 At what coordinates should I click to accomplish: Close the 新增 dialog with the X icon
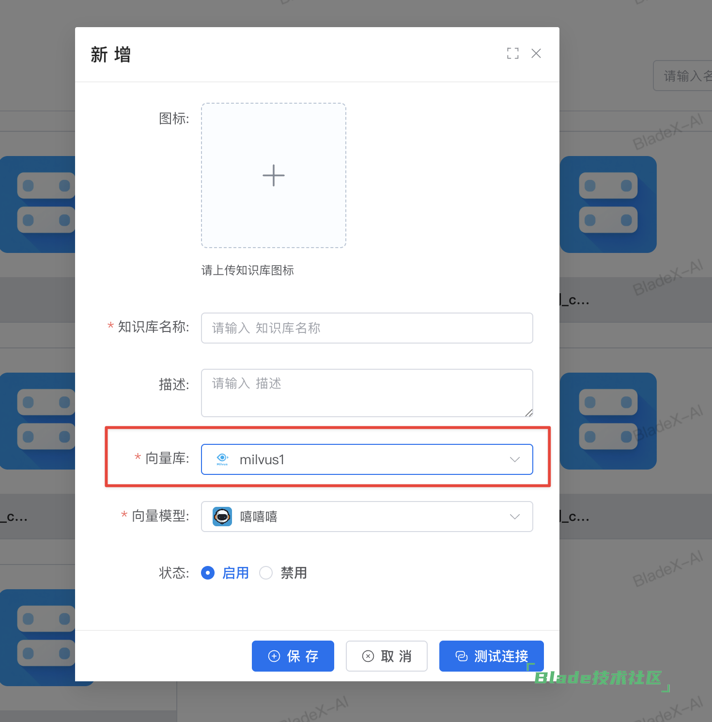(536, 53)
